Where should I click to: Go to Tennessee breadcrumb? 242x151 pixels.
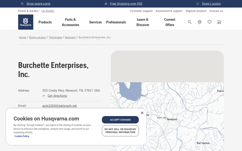point(55,37)
